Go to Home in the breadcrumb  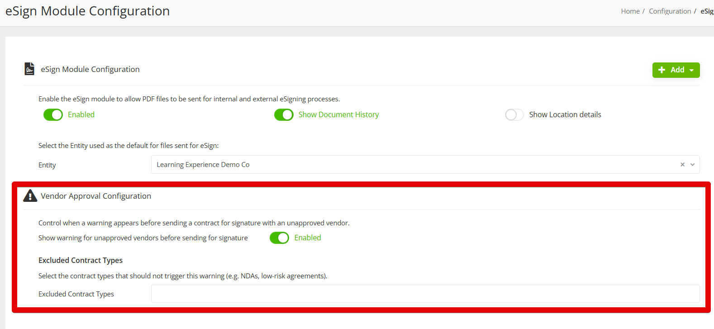[x=630, y=11]
